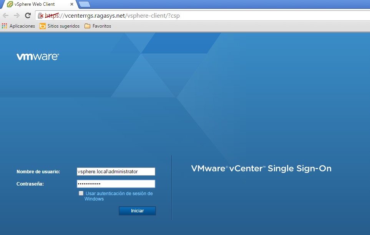
Task: Click the Nombre de usuario label
Action: point(38,172)
